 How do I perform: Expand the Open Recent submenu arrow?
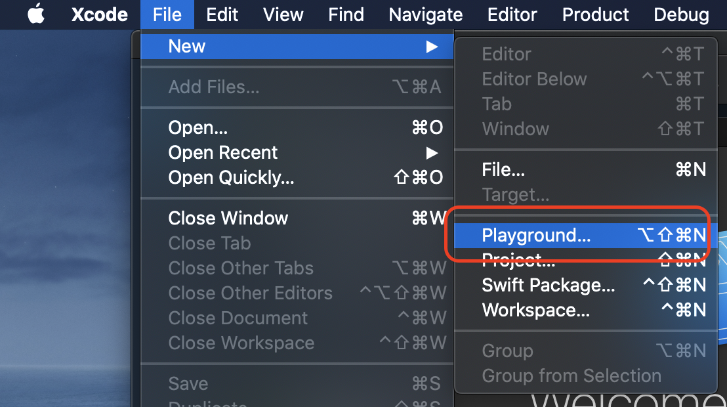point(432,153)
